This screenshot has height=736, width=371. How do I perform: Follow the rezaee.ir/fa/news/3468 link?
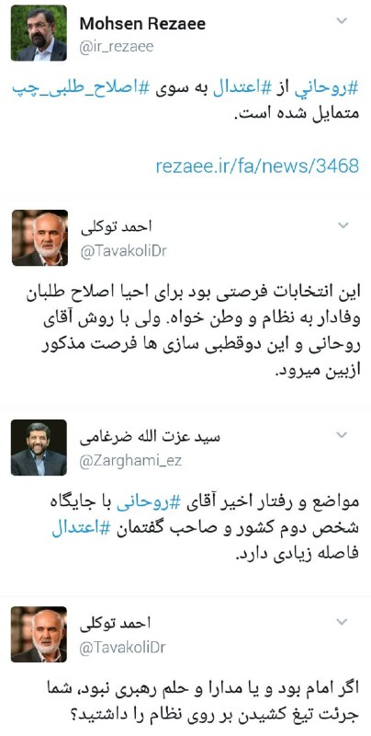pyautogui.click(x=257, y=166)
